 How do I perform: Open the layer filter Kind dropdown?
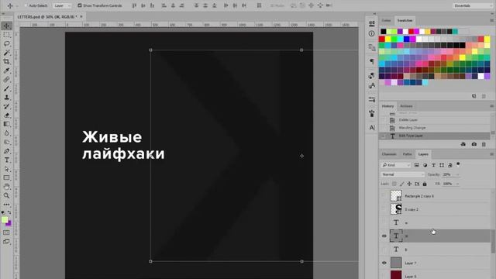[x=395, y=165]
